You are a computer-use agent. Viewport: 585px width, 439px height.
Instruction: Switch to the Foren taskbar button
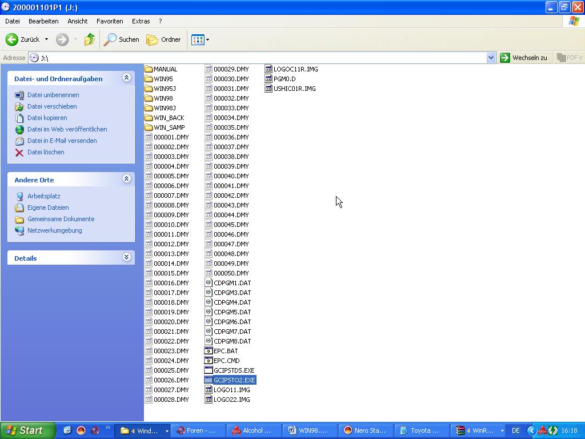pyautogui.click(x=198, y=430)
